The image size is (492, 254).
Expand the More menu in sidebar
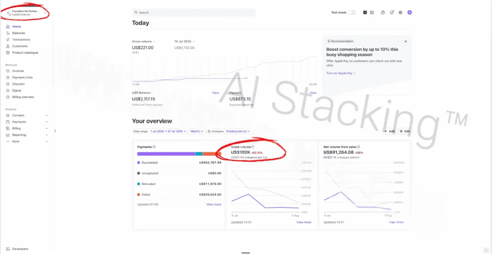(x=27, y=142)
